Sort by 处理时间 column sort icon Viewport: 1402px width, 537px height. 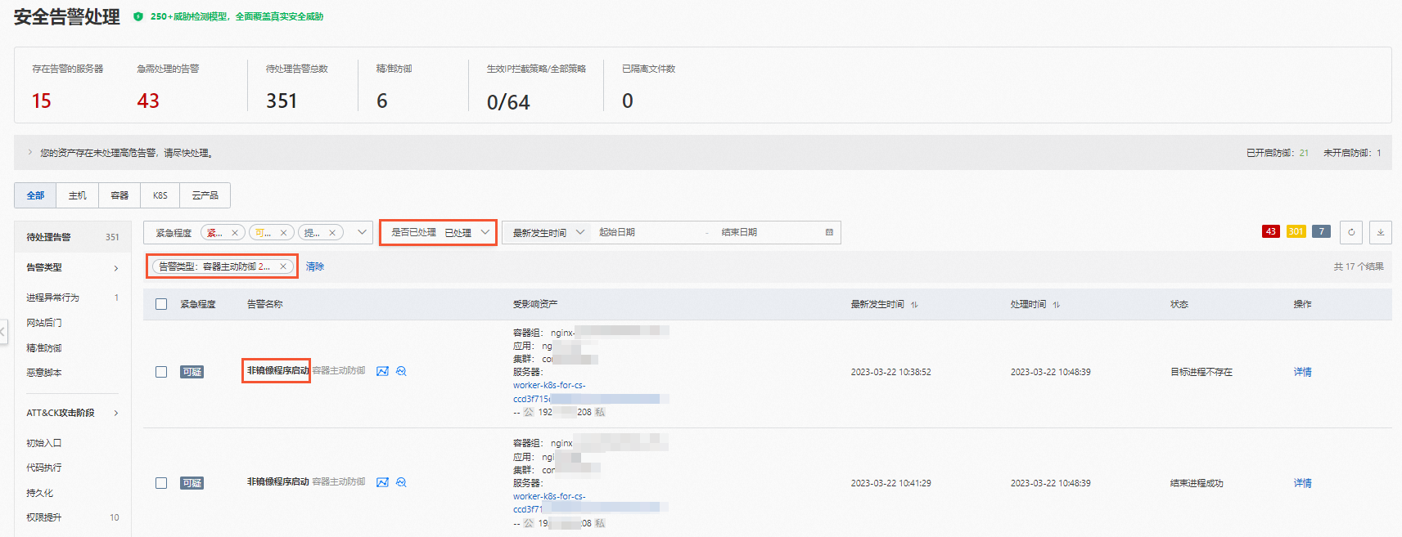pos(1057,305)
